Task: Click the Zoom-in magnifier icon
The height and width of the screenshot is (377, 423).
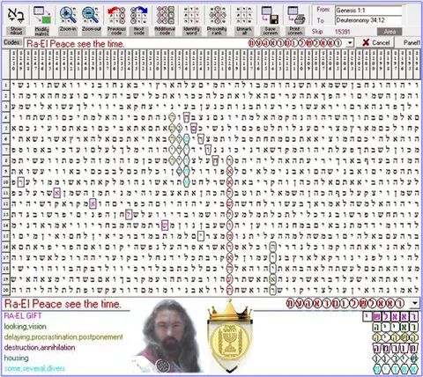Action: coord(68,15)
